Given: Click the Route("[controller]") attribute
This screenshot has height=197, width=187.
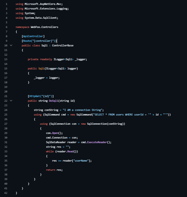Looking at the screenshot, I should [x=39, y=41].
